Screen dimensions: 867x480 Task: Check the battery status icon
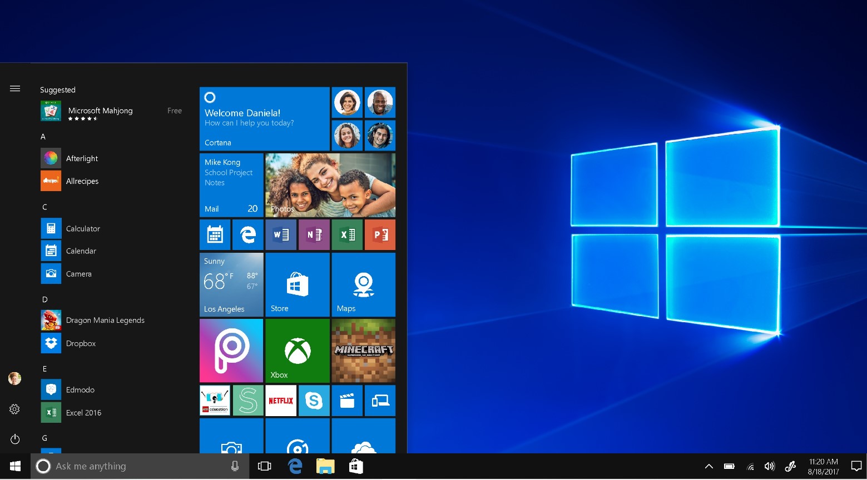pos(729,467)
